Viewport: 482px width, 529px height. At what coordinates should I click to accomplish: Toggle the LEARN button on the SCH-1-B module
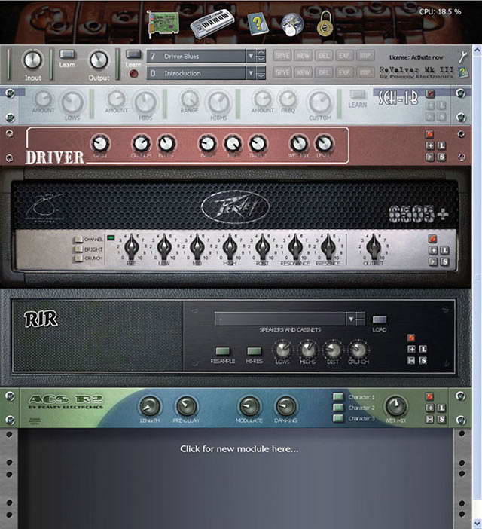point(358,94)
